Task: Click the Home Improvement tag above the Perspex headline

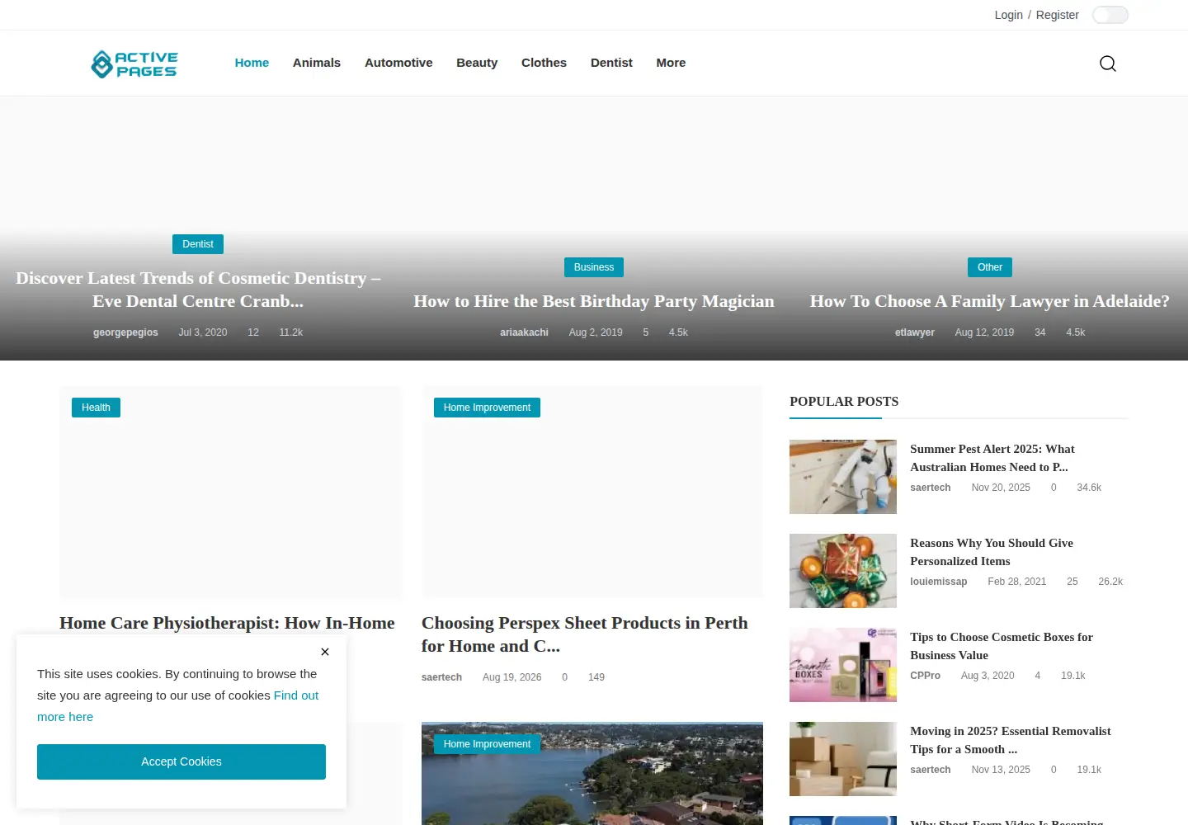Action: pos(487,408)
